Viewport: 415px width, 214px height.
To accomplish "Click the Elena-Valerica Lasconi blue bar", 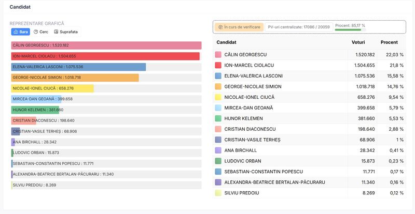I will point(78,67).
